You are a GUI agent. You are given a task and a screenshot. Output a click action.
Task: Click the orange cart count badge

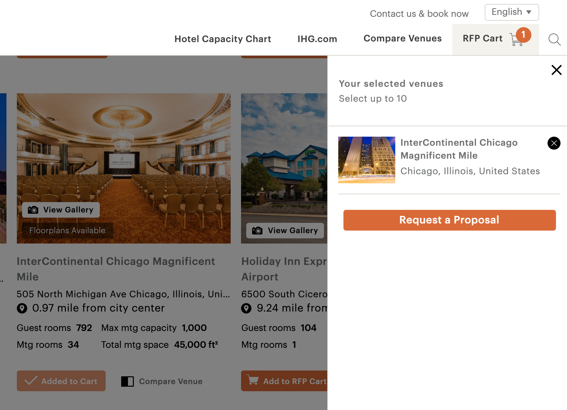tap(523, 35)
